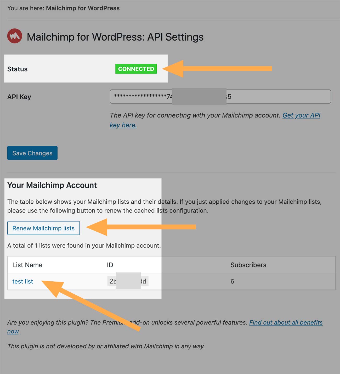340x374 pixels.
Task: Open the test list details
Action: click(22, 281)
